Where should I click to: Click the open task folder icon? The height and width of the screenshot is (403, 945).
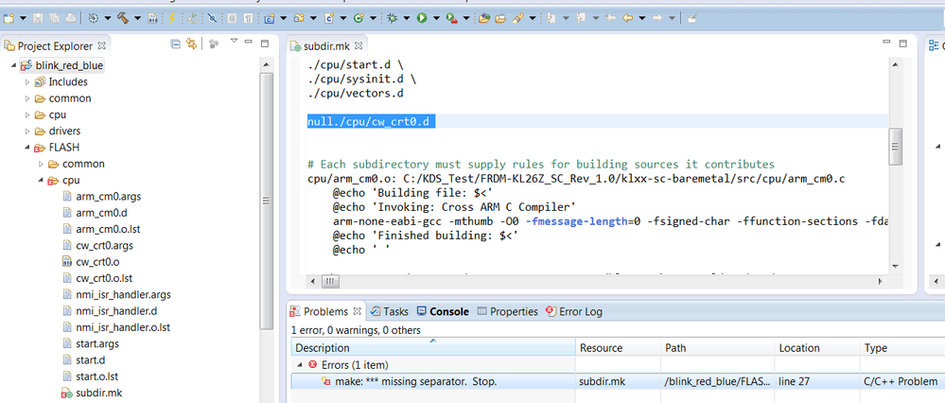500,19
